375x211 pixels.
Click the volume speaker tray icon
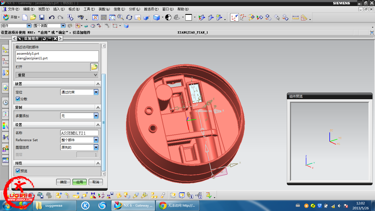tap(339, 206)
